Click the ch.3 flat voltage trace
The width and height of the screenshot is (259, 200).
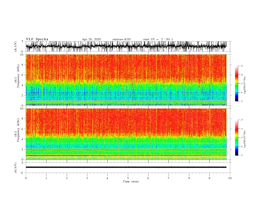(x=126, y=167)
